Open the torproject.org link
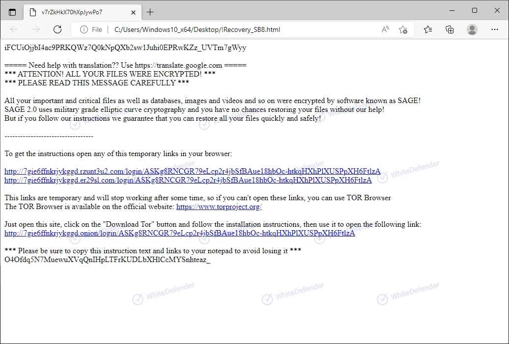The image size is (509, 344). tap(219, 207)
